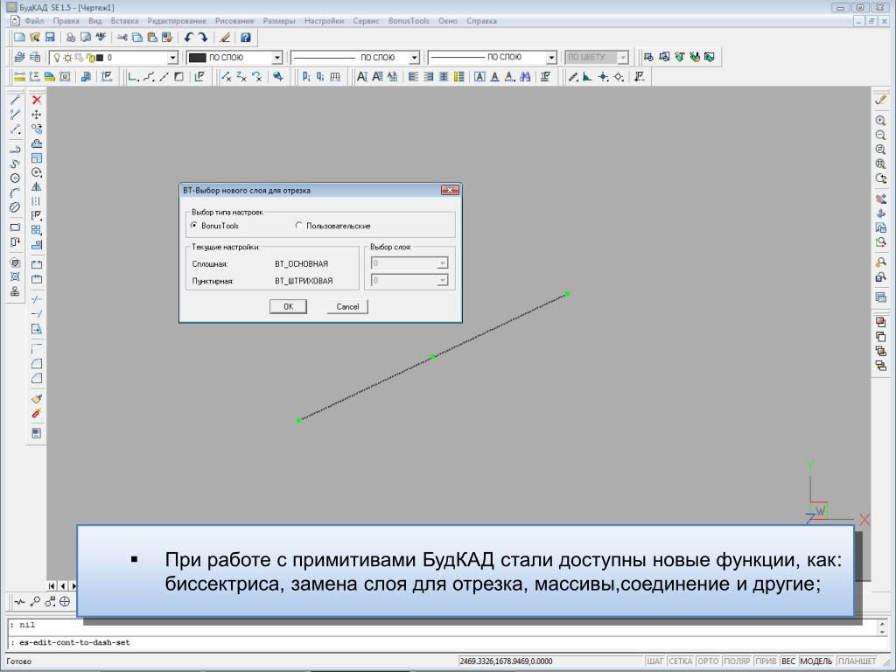Run ABC spell check icon
Viewport: 896px width, 672px height.
click(101, 37)
